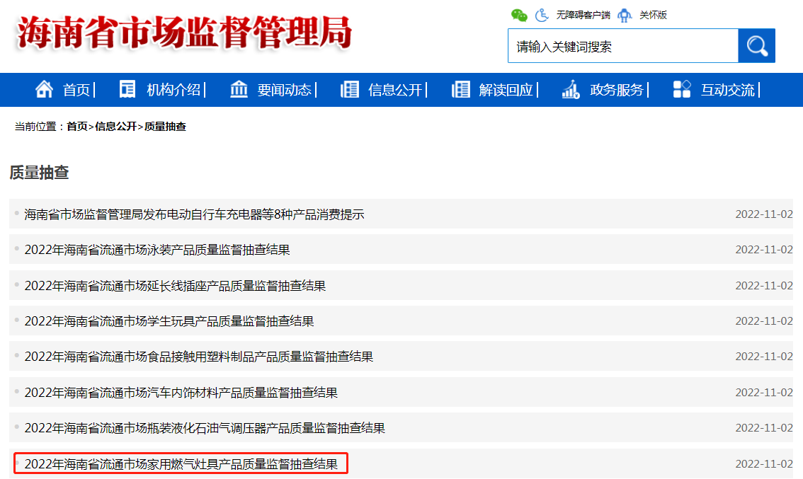Open 关怀版 care mode link

[653, 16]
